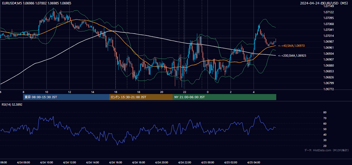The width and height of the screenshot is (352, 165).
Task: Click price level 1.06934 on the axis
Action: pyautogui.click(x=329, y=54)
